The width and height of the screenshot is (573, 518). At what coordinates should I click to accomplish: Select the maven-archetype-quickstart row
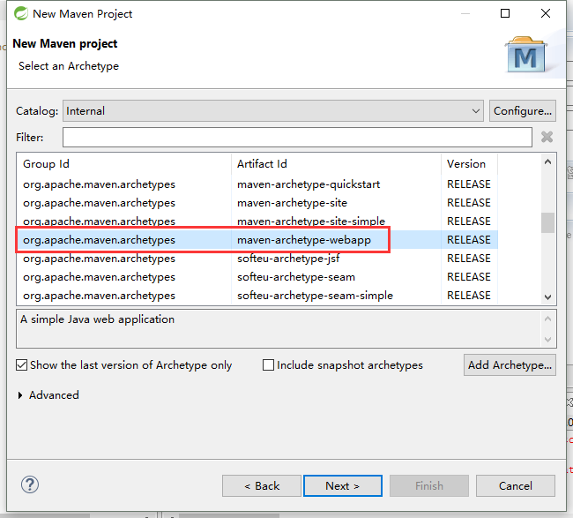tap(257, 184)
